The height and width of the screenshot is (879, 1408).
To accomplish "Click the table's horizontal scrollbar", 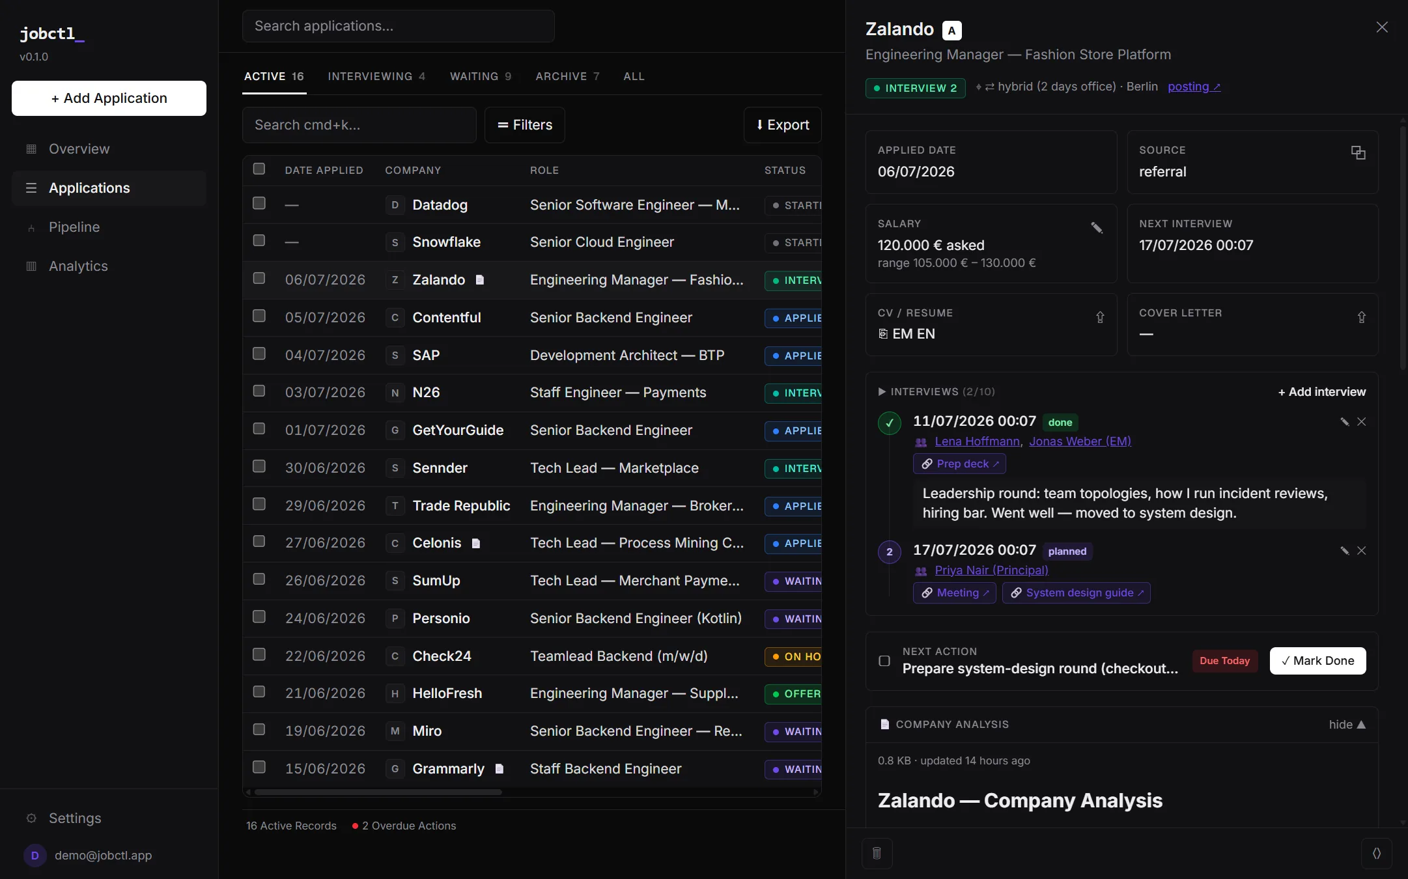I will [x=378, y=792].
